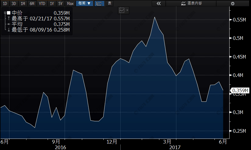Image resolution: width=251 pixels, height=150 pixels.
Task: Select the line chart view icon
Action: [x=99, y=3]
